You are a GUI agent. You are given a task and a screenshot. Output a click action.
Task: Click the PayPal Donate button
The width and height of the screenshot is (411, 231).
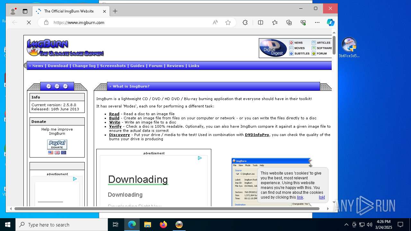point(57,144)
